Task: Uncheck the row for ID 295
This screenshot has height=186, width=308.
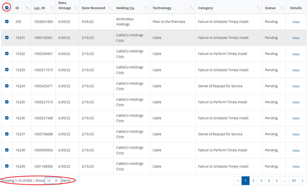Action: click(7, 21)
